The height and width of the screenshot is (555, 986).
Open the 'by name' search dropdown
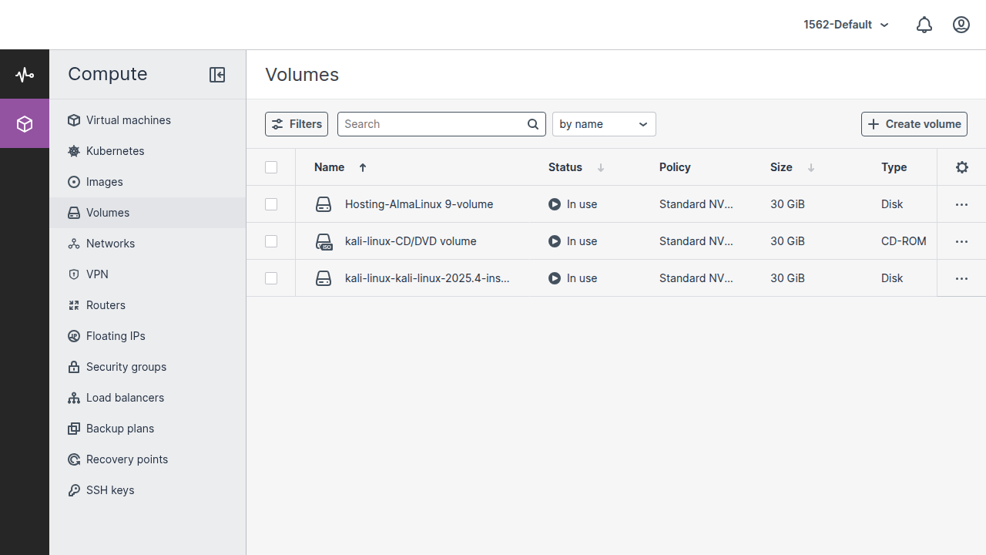(x=604, y=124)
